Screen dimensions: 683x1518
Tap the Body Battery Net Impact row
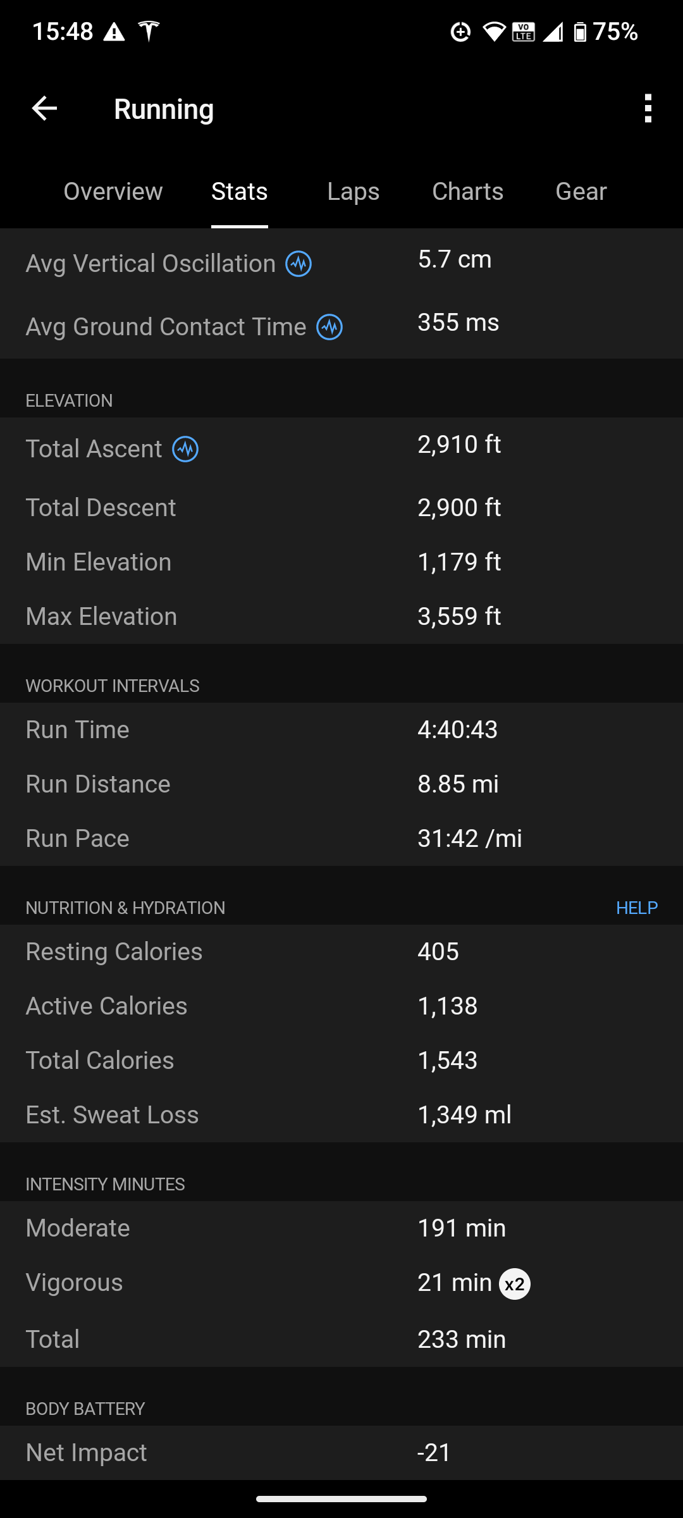pos(341,1452)
